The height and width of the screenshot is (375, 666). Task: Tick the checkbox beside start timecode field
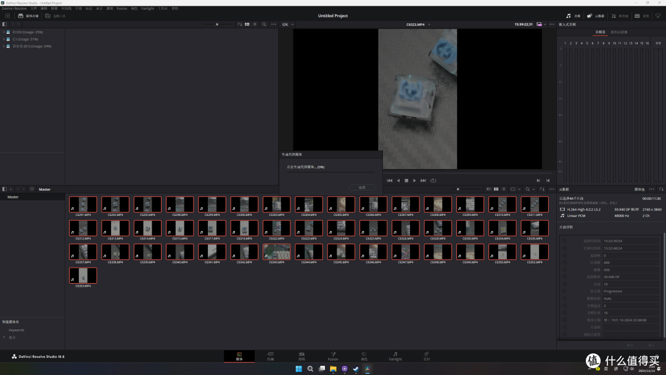click(564, 241)
